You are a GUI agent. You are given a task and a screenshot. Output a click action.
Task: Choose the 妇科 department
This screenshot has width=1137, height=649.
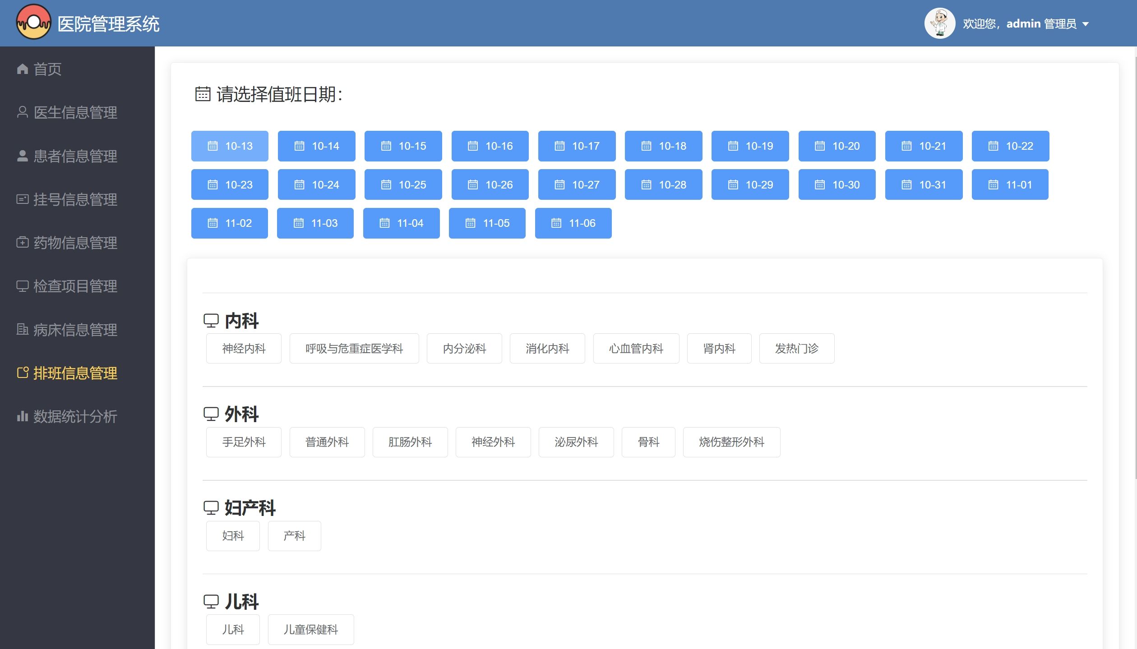[233, 536]
